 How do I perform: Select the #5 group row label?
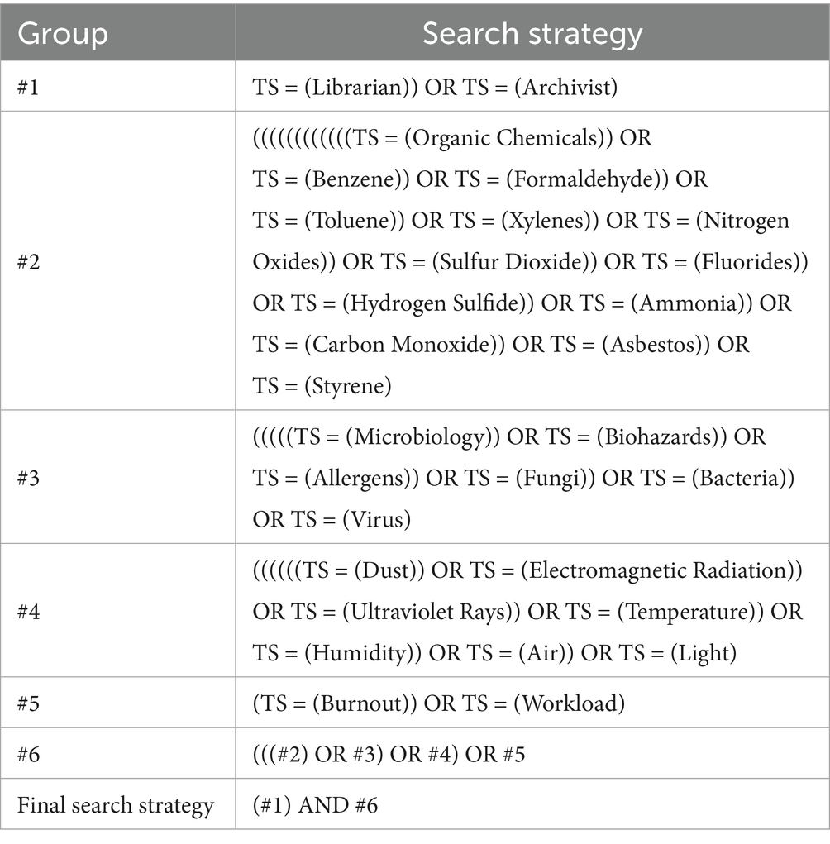tap(29, 703)
